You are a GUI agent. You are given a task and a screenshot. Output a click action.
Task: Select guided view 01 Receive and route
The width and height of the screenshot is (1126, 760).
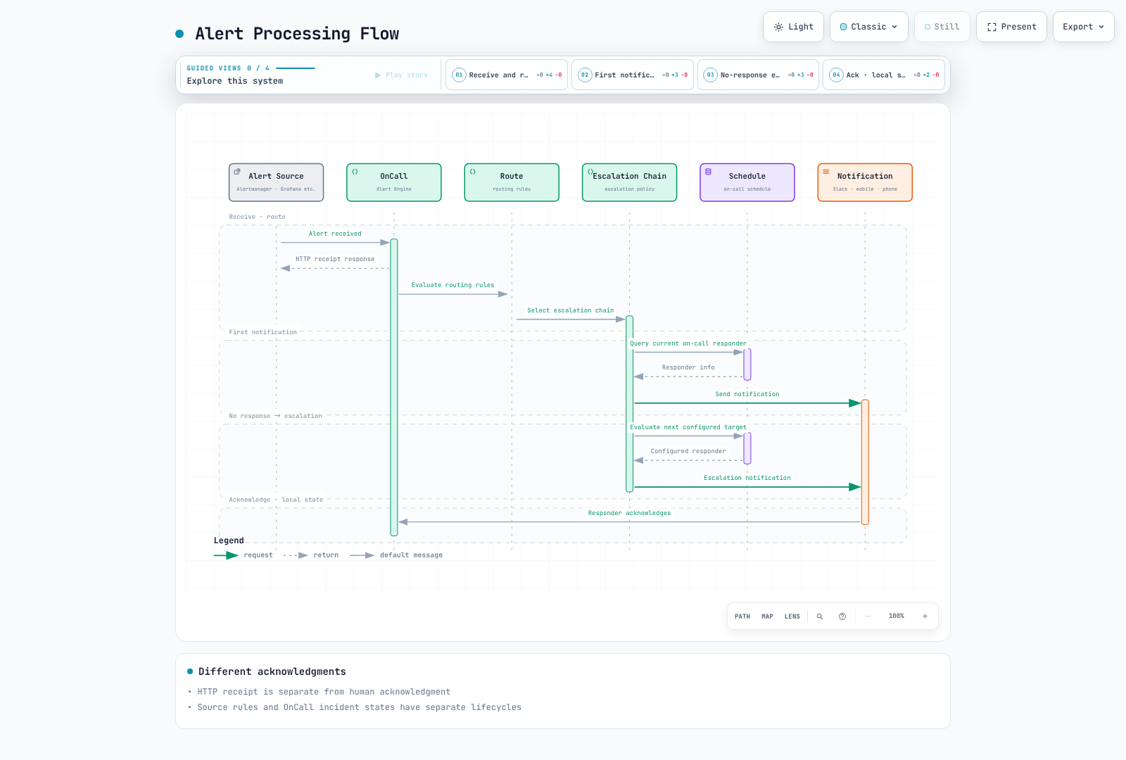click(507, 75)
